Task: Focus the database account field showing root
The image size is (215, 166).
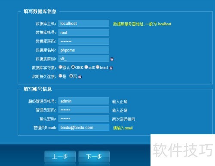Action: tap(84, 33)
